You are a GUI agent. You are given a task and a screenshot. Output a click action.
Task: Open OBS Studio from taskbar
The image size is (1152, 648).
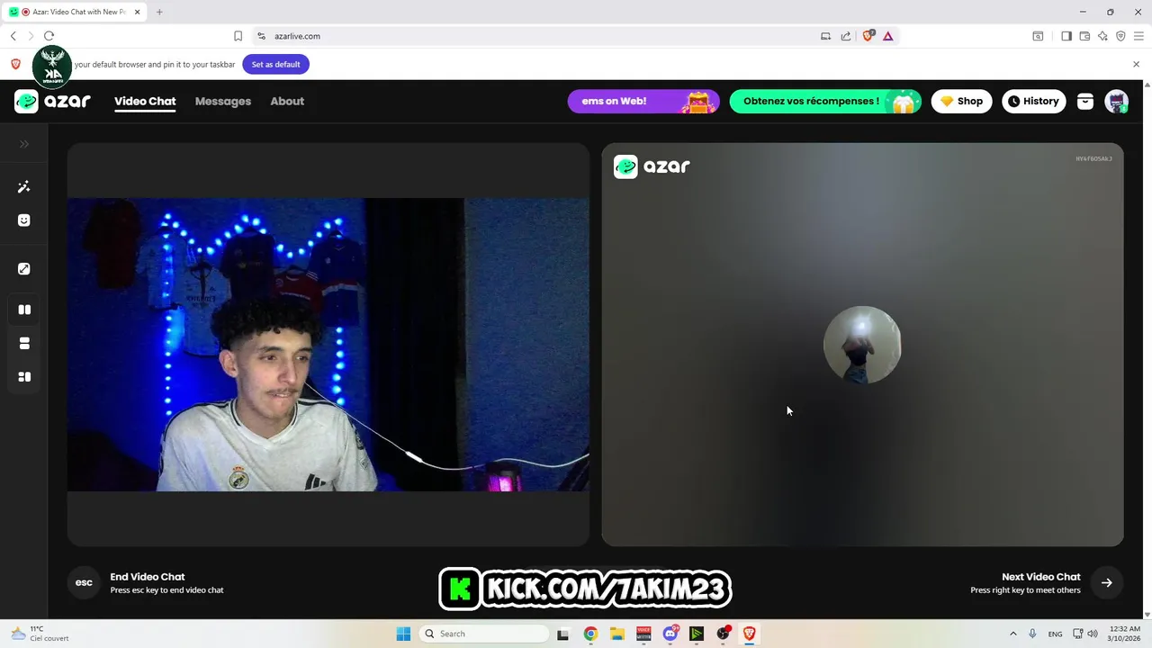723,634
